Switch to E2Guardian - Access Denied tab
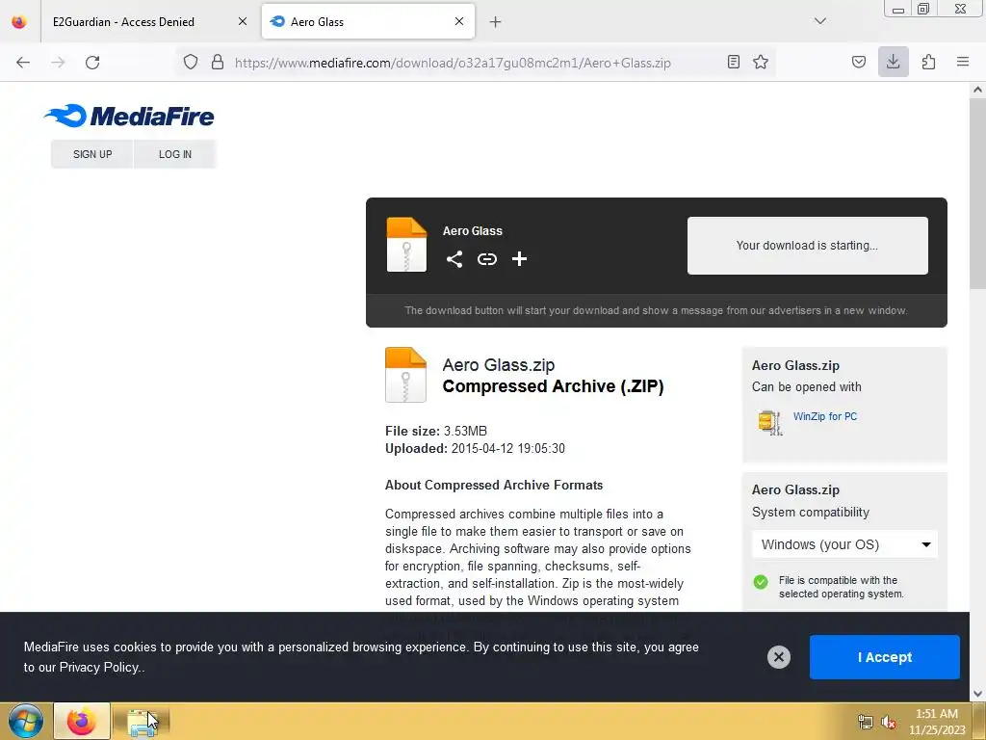 pos(148,21)
